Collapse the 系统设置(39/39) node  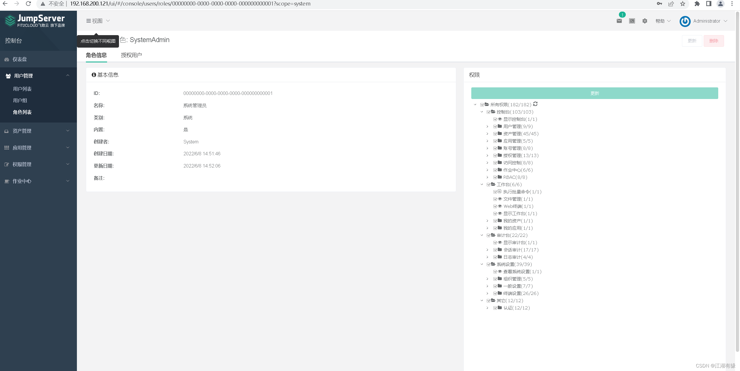[x=482, y=264]
